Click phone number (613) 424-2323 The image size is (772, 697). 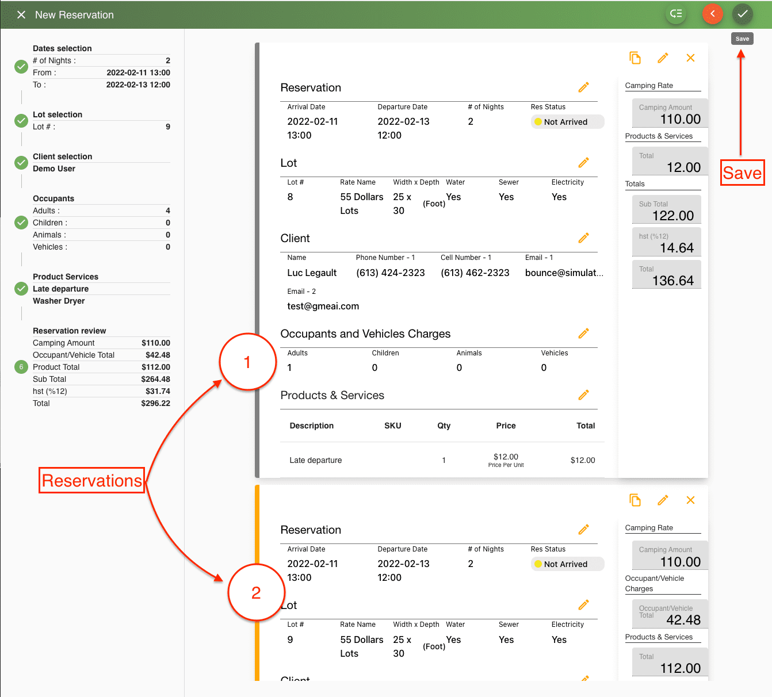coord(390,273)
